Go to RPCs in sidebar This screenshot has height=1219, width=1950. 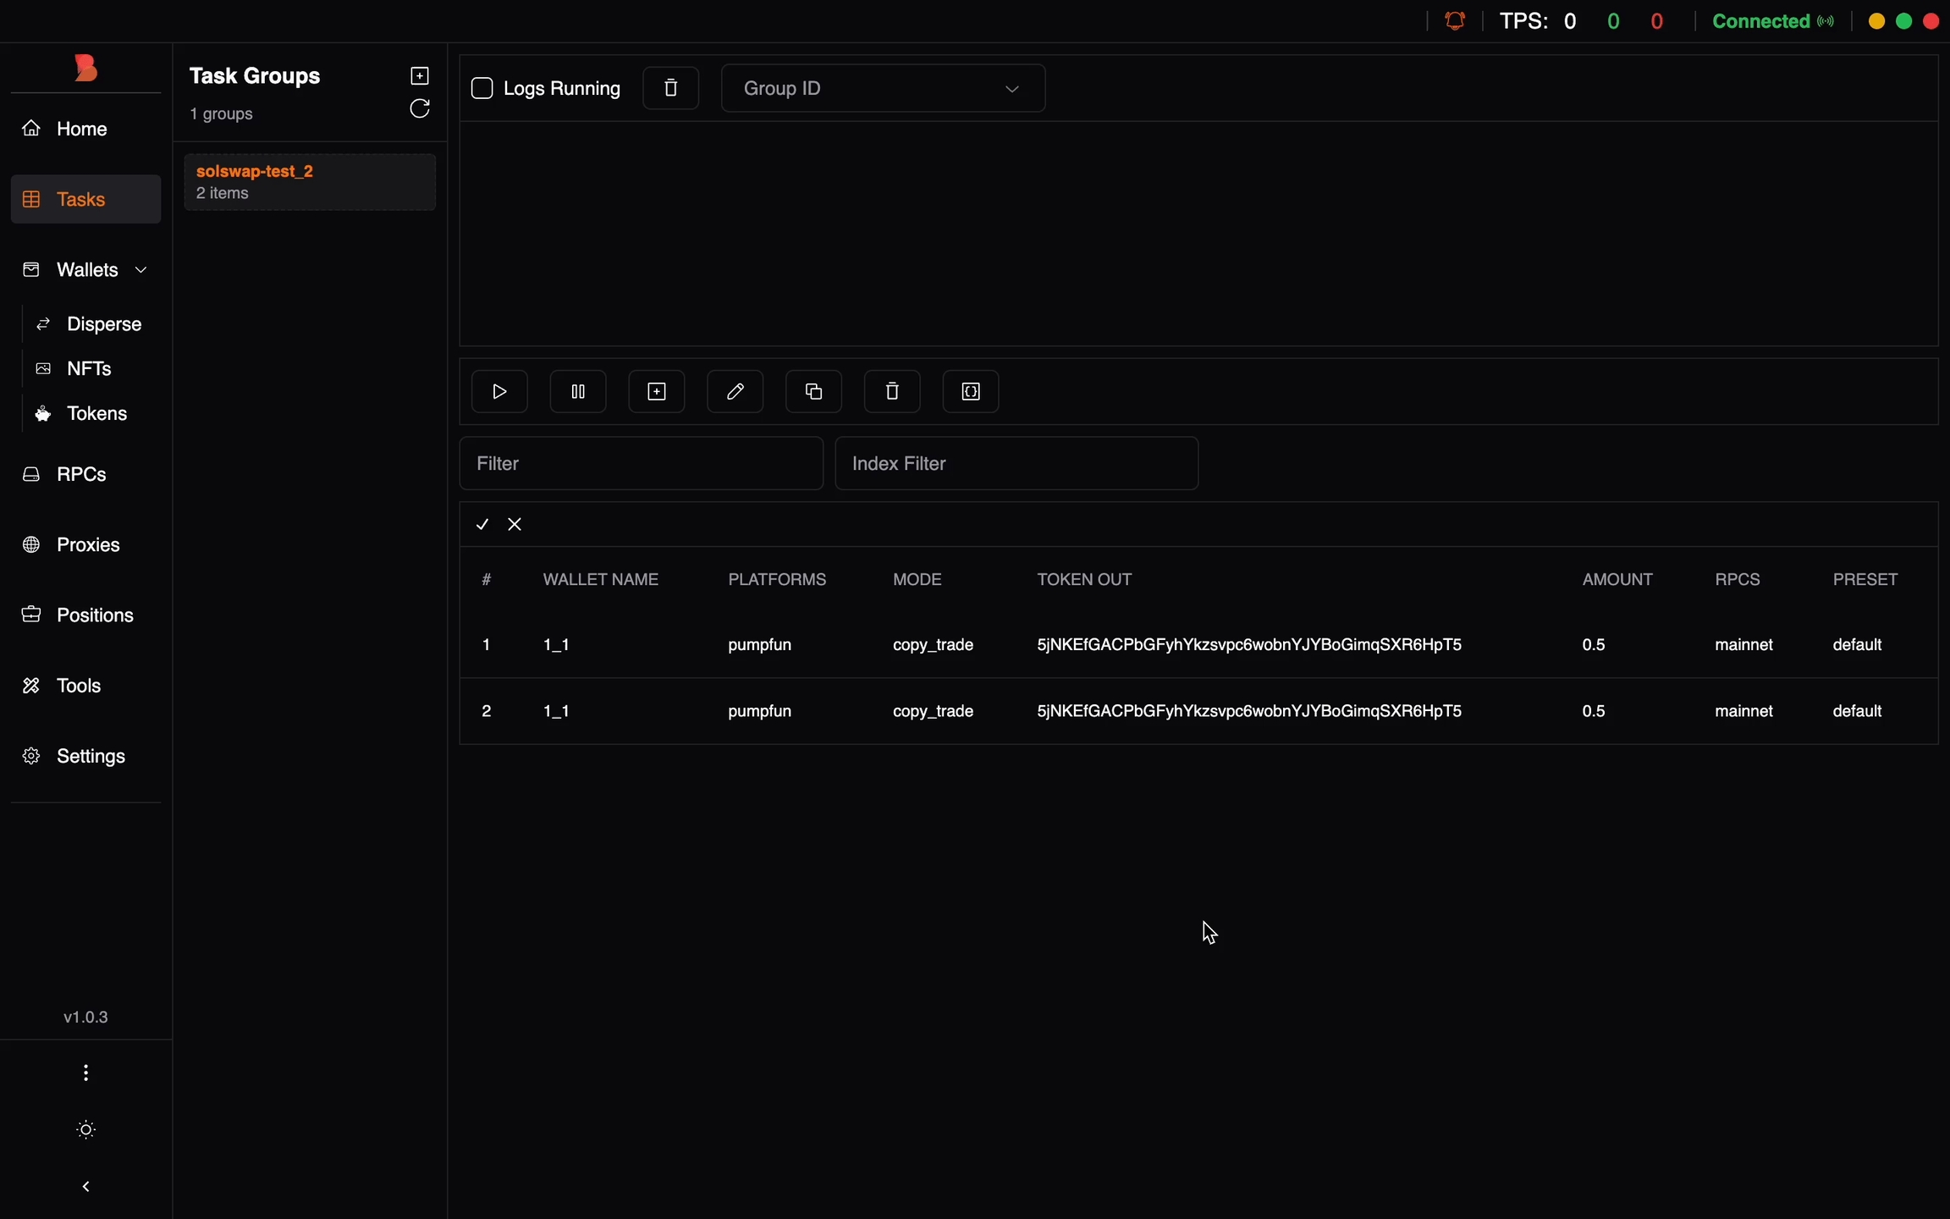click(x=81, y=474)
